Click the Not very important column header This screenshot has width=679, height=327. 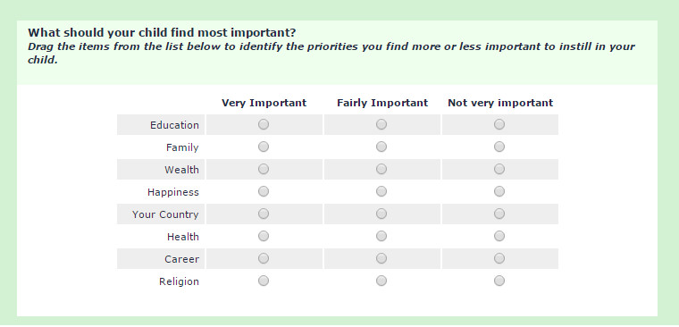point(500,103)
